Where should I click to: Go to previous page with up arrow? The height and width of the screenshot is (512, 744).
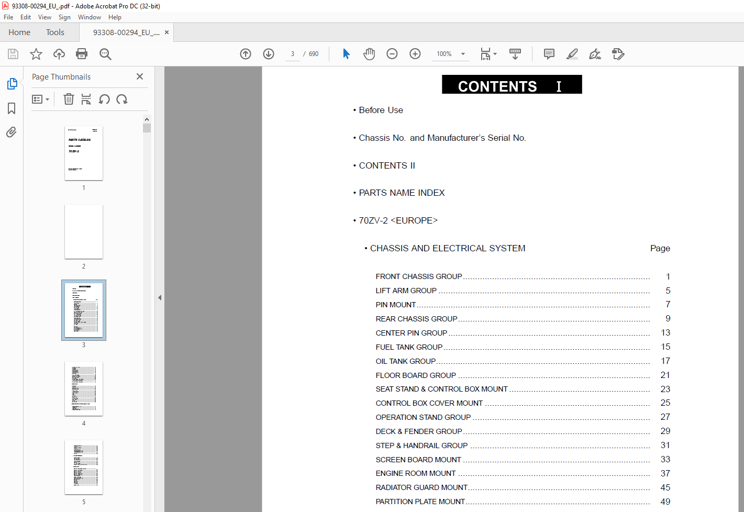(246, 54)
